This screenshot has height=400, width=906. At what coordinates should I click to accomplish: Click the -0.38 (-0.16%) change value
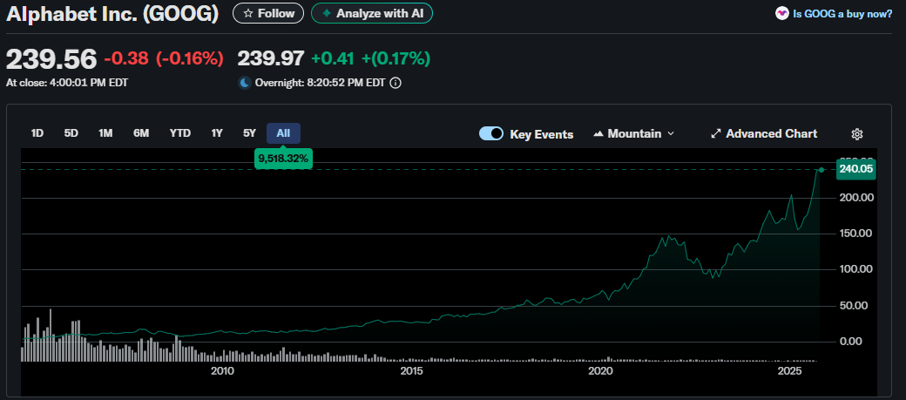164,58
